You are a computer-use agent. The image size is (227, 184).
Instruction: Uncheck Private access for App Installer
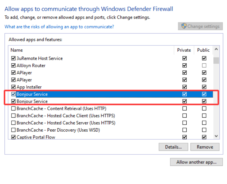tap(184, 87)
